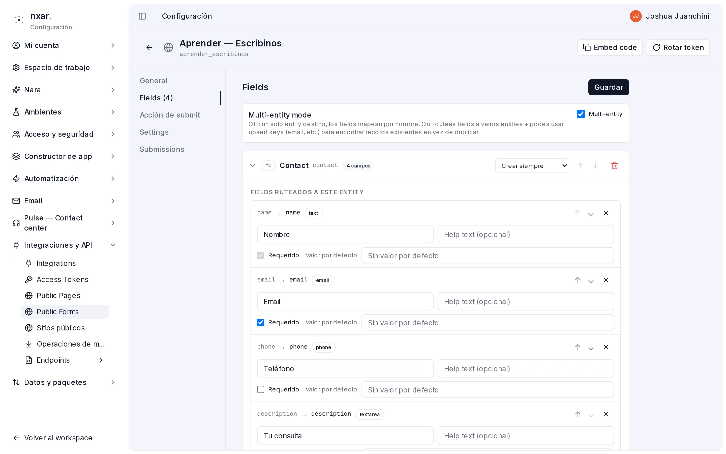Enable Requerido for the phone field

[260, 389]
